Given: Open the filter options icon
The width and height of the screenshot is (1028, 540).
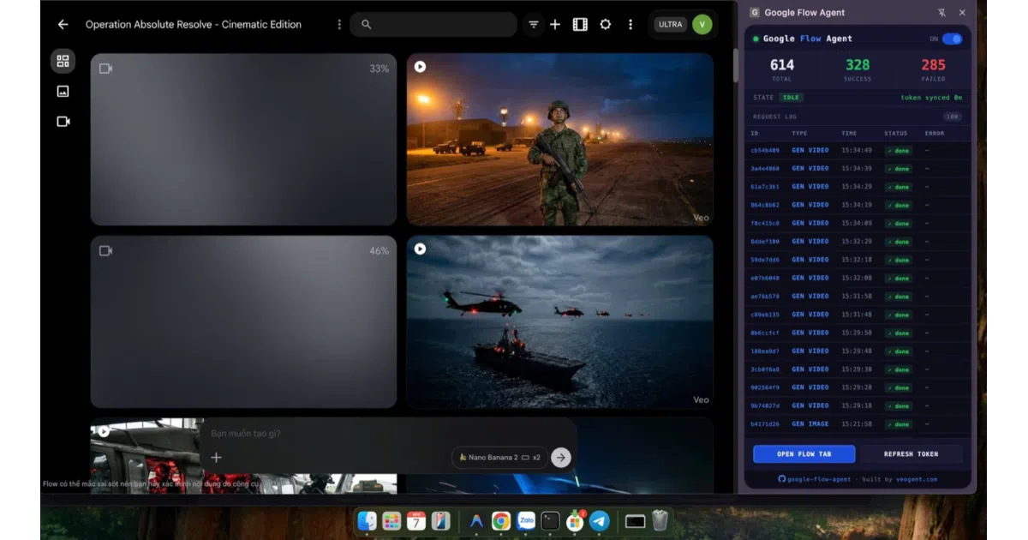Looking at the screenshot, I should (x=534, y=25).
